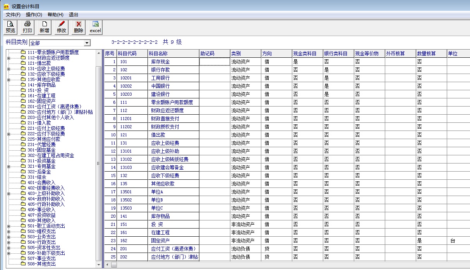This screenshot has height=270, width=470.
Task: Expand tree node 131-应收上级经费
Action: pyautogui.click(x=9, y=69)
